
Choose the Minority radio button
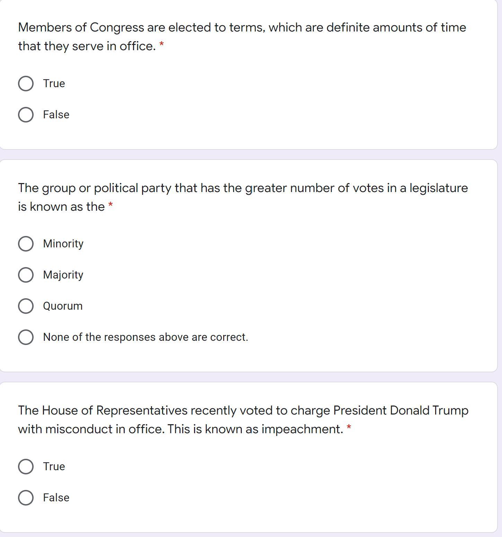point(26,244)
